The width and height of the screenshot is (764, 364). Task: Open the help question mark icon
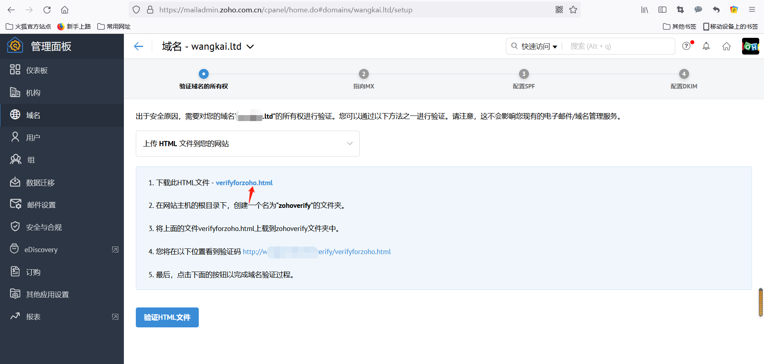coord(686,46)
